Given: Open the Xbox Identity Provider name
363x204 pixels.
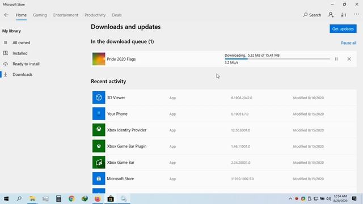Looking at the screenshot, I should 126,130.
